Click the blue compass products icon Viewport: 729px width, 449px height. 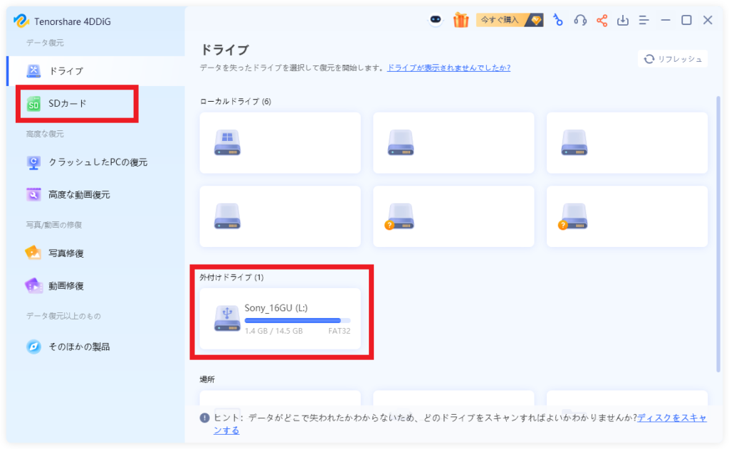33,347
